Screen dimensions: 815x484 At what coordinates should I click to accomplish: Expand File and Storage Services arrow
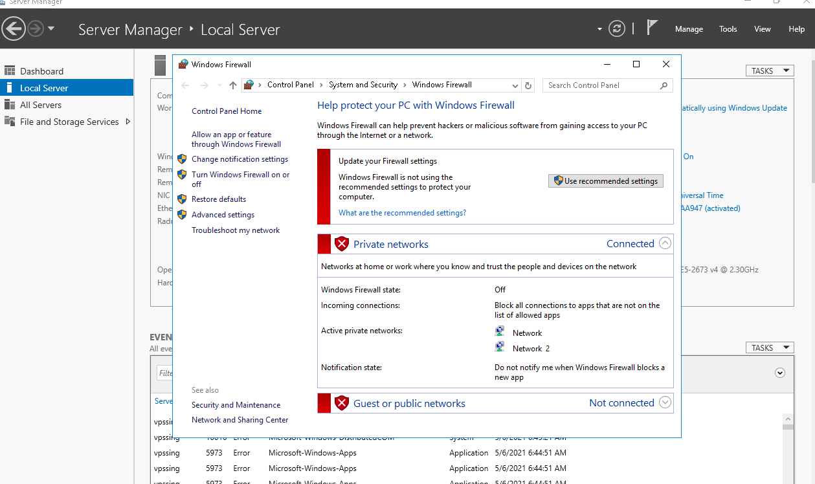(x=128, y=122)
